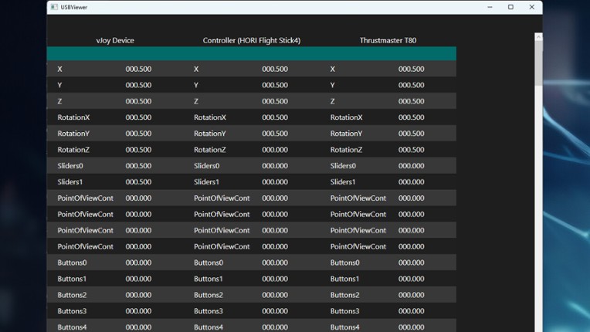Click Buttons3 value in Thrustmaster T80 column
Viewport: 590px width, 332px height.
(411, 311)
